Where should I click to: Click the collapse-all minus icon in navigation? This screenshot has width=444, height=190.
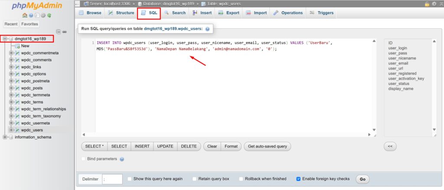59,32
